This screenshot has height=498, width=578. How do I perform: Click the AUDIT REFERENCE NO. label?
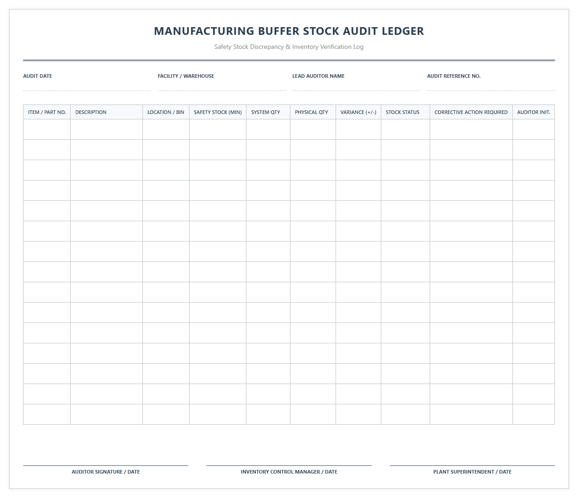coord(454,76)
